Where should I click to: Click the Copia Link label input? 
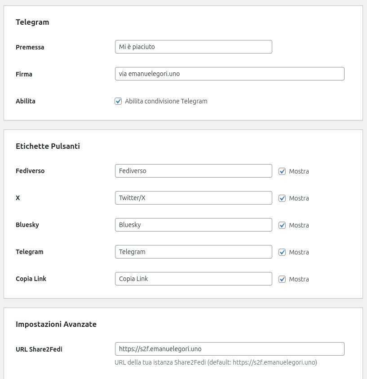pyautogui.click(x=193, y=279)
